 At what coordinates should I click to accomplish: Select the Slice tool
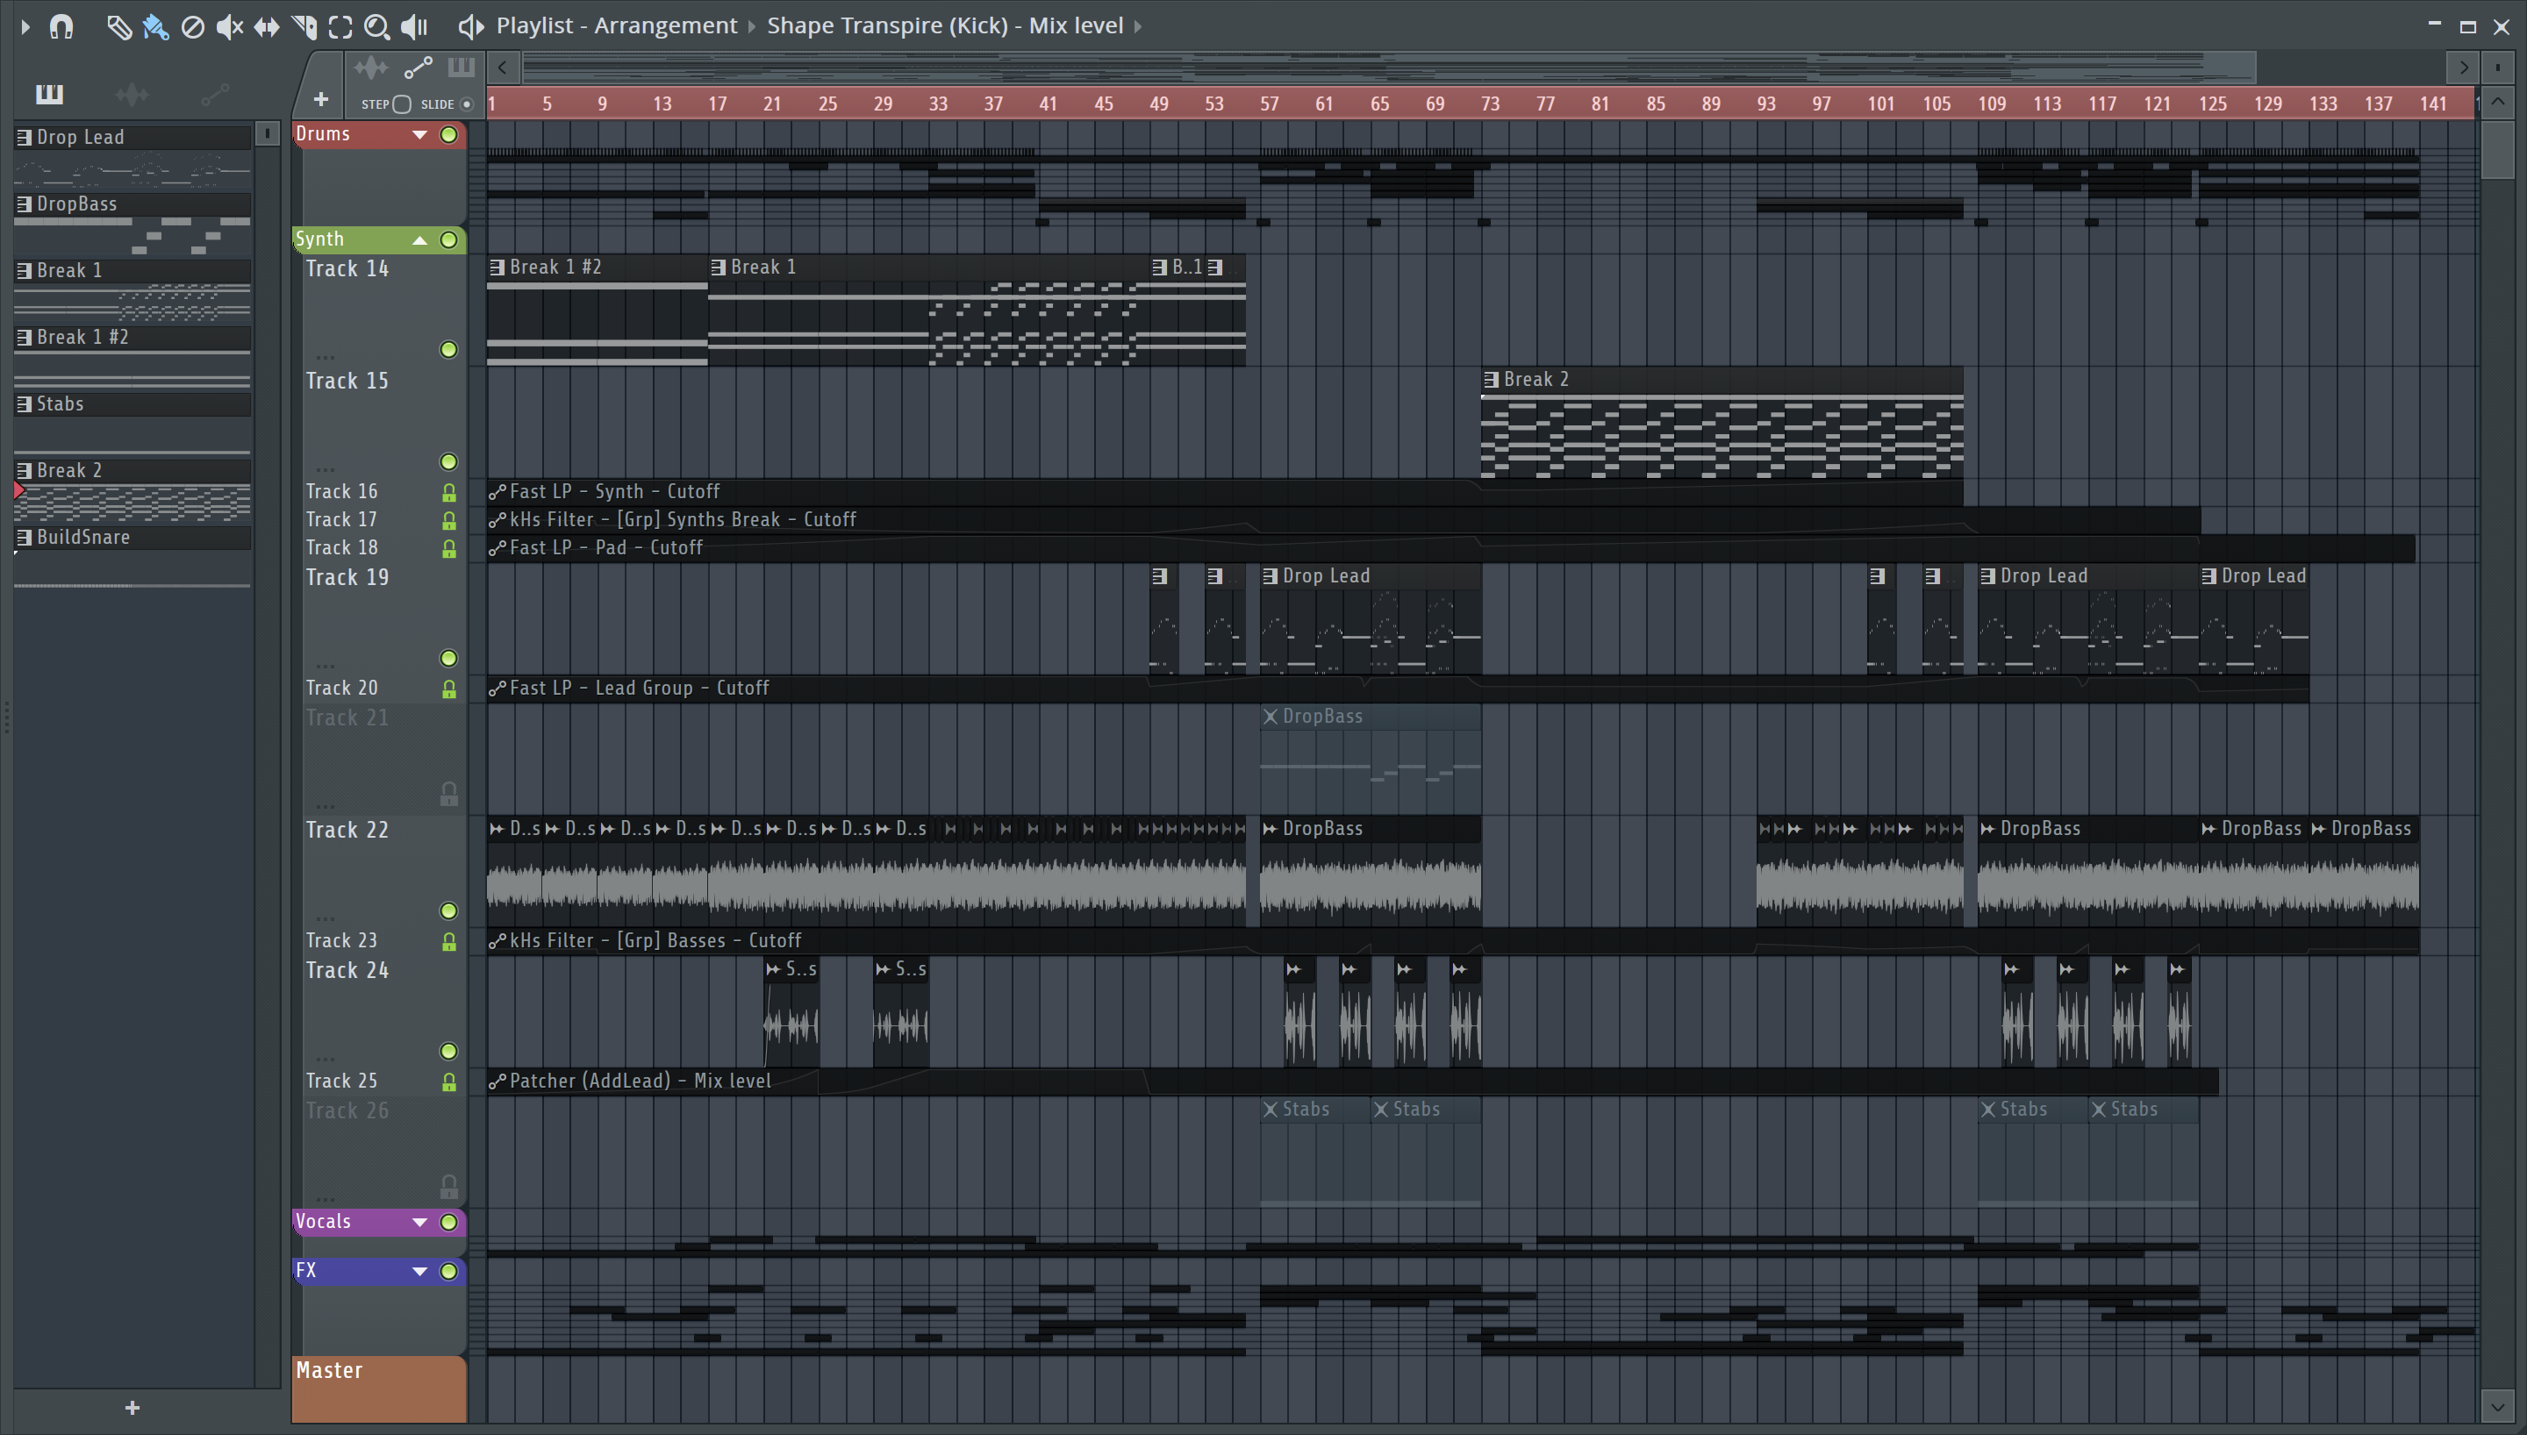click(x=304, y=26)
